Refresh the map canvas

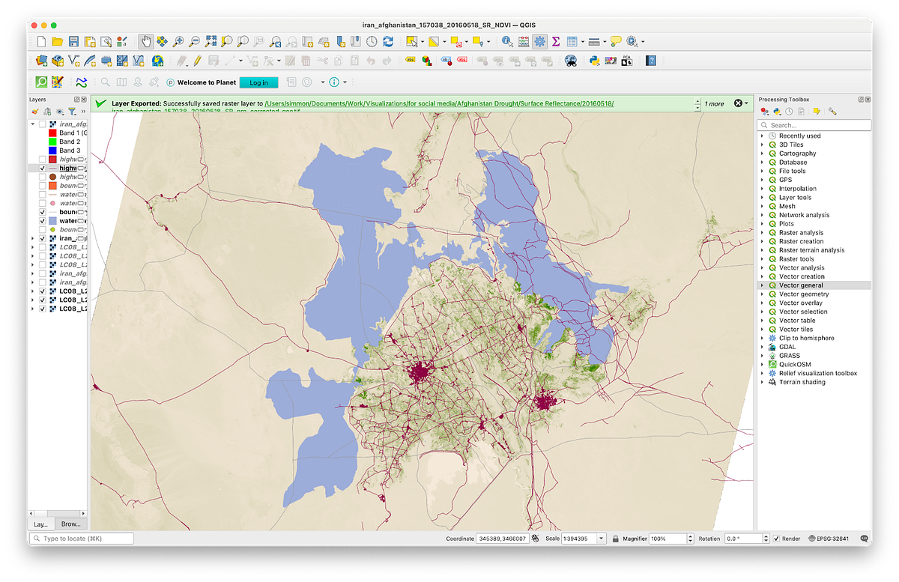(388, 41)
